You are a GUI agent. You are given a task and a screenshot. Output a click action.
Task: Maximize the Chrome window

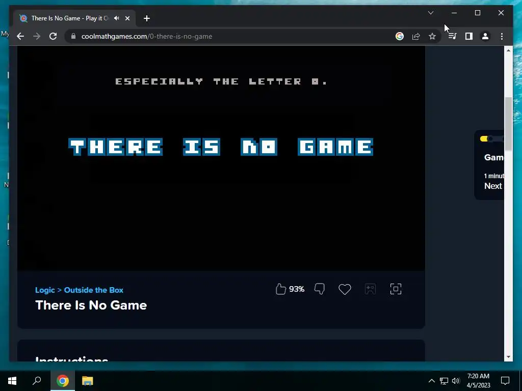click(x=478, y=13)
